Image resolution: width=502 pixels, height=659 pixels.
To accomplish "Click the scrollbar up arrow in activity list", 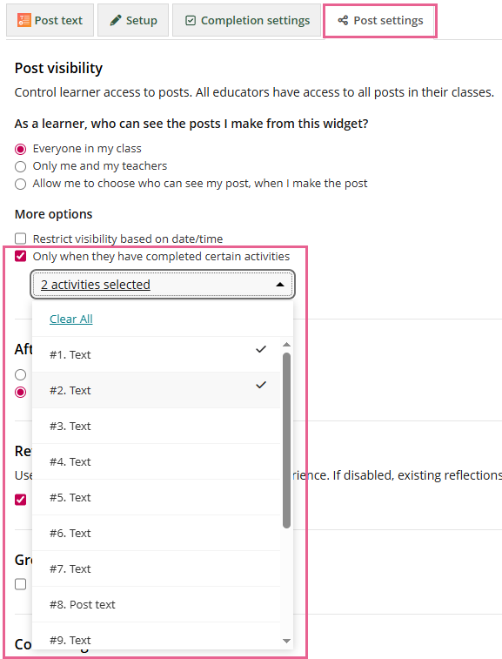I will [286, 345].
